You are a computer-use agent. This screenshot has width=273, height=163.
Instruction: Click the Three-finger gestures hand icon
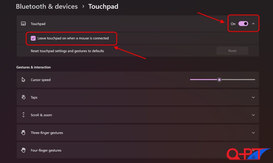pyautogui.click(x=23, y=133)
